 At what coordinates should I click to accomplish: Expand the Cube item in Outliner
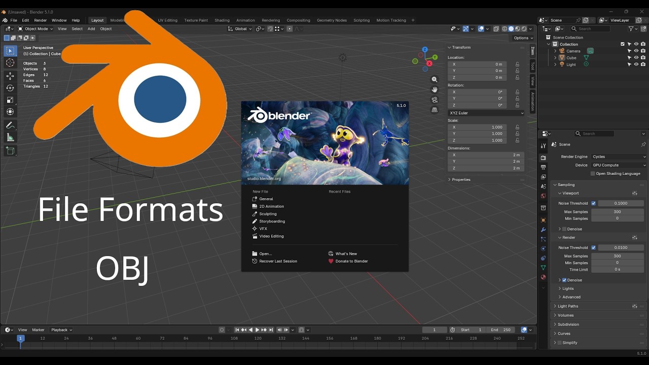(x=555, y=58)
